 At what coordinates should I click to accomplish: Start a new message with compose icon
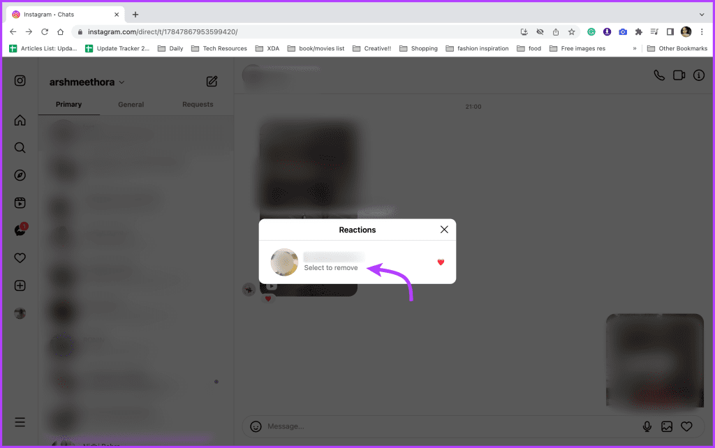pos(212,82)
